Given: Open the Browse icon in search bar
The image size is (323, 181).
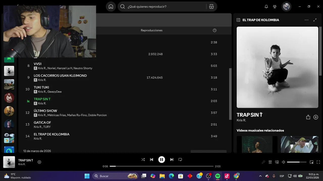Looking at the screenshot, I should coord(211,7).
